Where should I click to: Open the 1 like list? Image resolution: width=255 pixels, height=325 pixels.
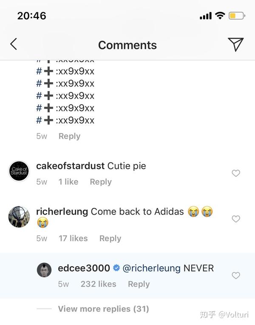(x=68, y=182)
